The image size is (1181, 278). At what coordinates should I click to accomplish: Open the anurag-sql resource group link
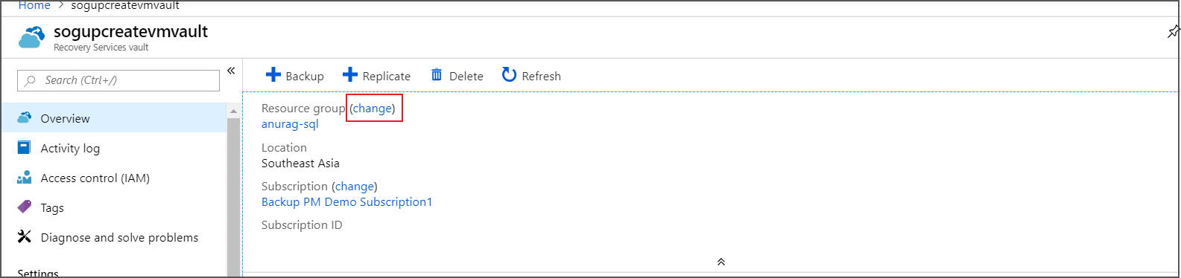pos(290,124)
